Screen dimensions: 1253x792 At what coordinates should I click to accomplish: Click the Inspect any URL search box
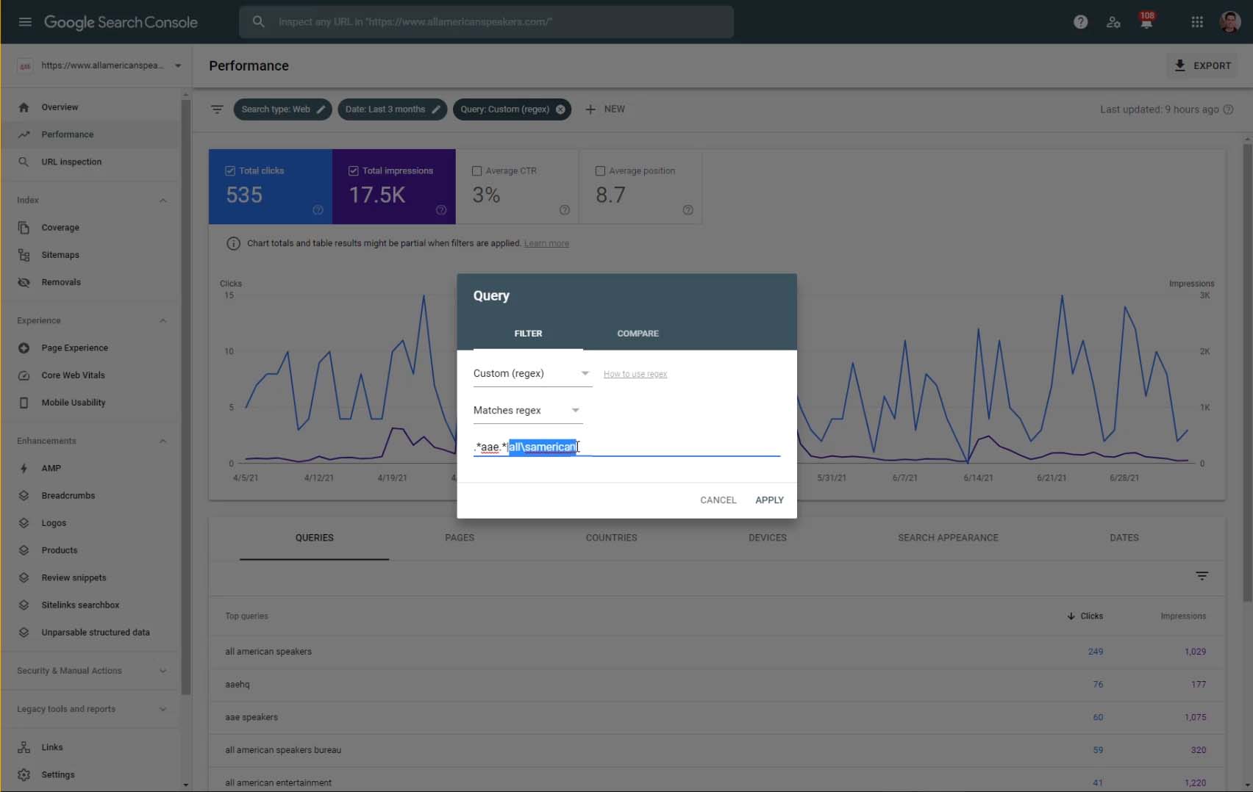point(486,22)
